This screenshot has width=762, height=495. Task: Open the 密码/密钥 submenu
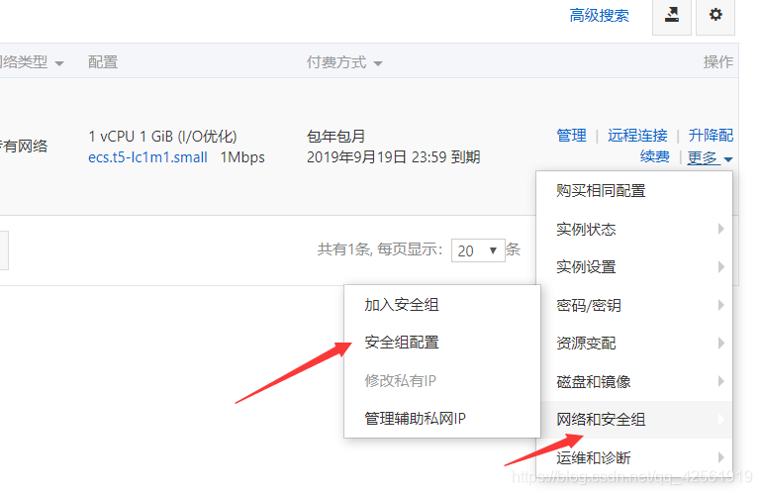pyautogui.click(x=634, y=305)
